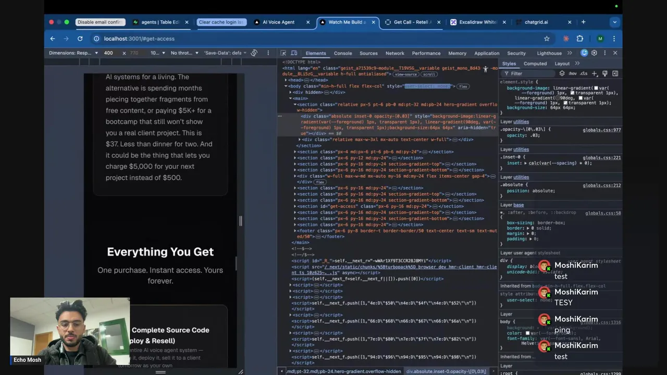The height and width of the screenshot is (375, 667).
Task: Open the DevTools AI assistance icon
Action: point(584,53)
